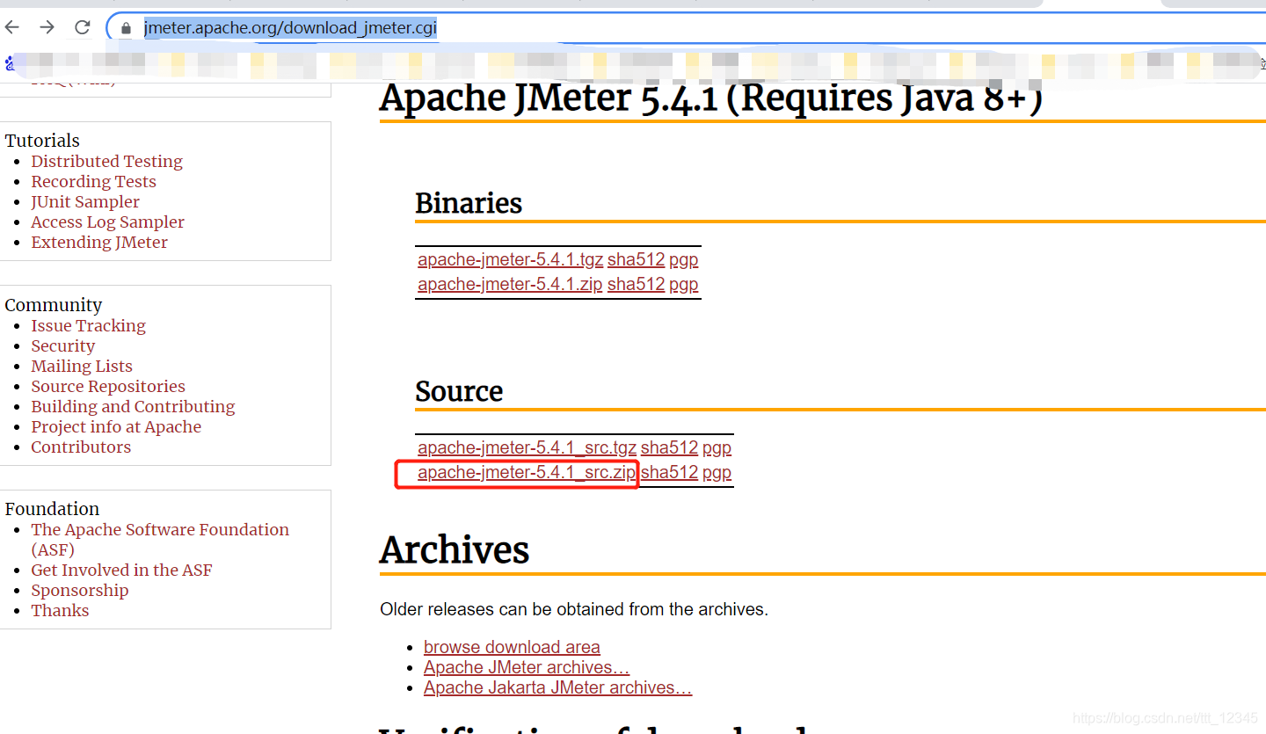Select the 'Older releases can be obtained' text
1266x734 pixels.
tap(574, 609)
